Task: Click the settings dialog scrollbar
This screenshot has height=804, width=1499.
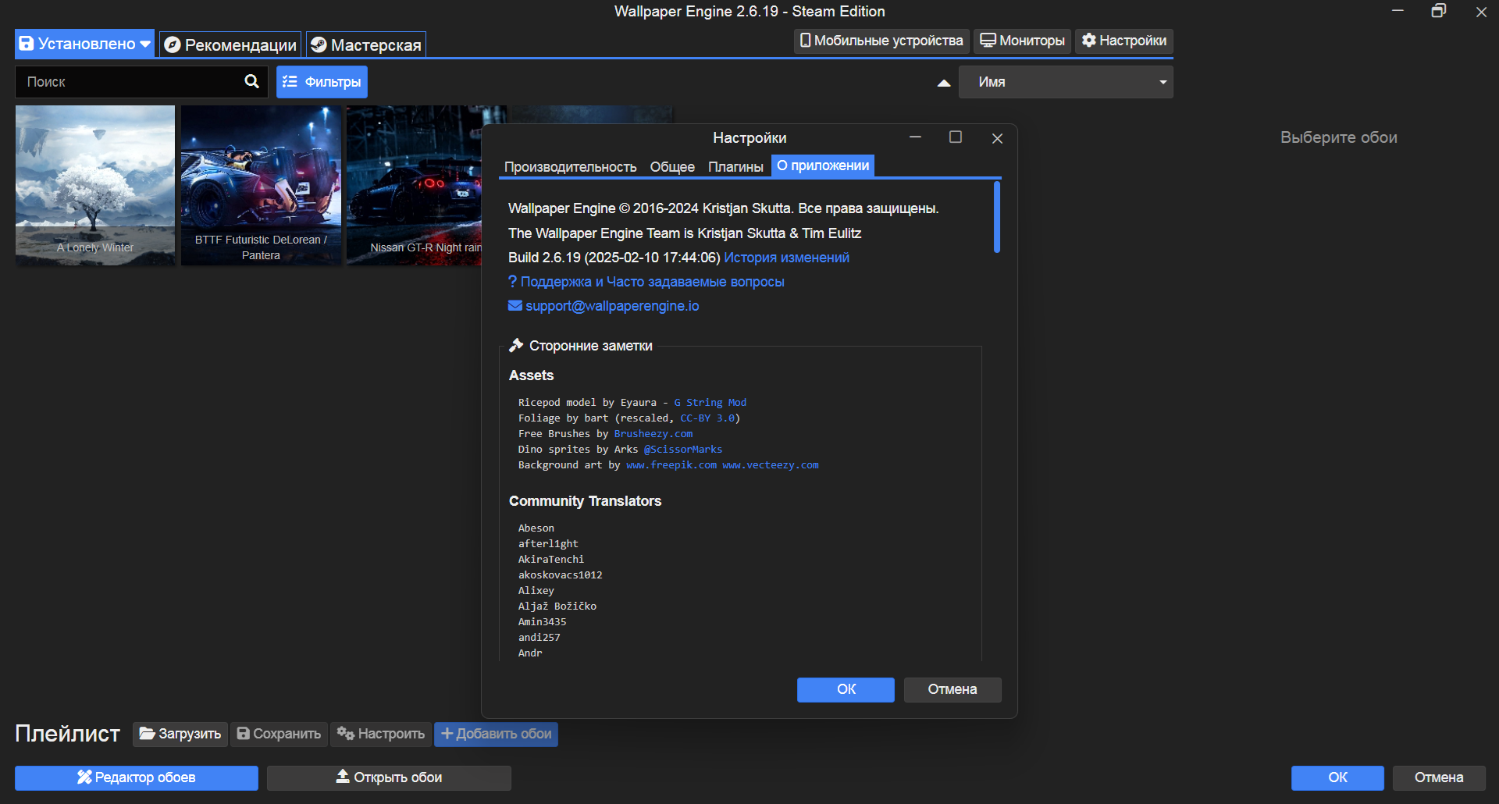Action: pyautogui.click(x=997, y=217)
